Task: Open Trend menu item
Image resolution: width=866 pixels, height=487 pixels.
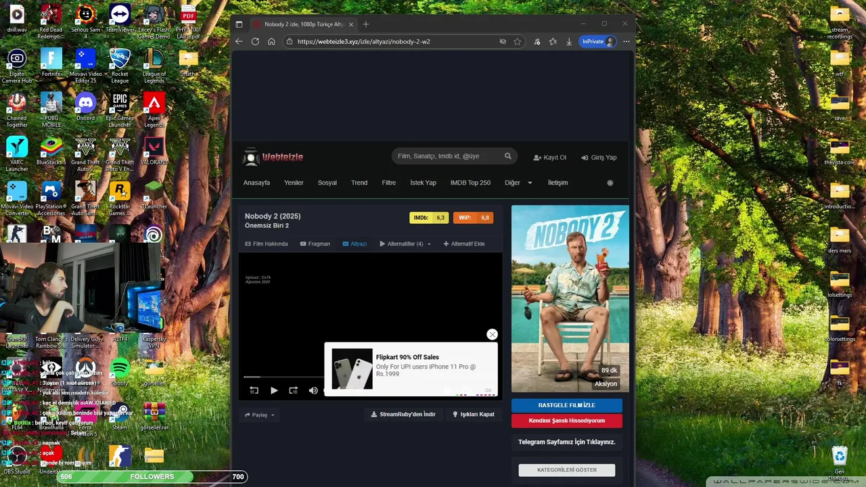Action: (359, 183)
